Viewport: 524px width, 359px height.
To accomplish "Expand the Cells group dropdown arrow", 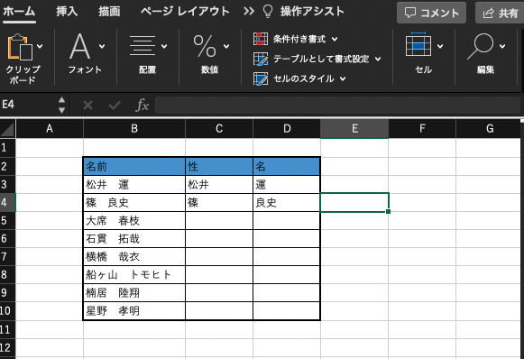I will 440,46.
